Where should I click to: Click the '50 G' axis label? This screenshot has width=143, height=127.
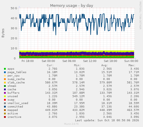coord(14,8)
